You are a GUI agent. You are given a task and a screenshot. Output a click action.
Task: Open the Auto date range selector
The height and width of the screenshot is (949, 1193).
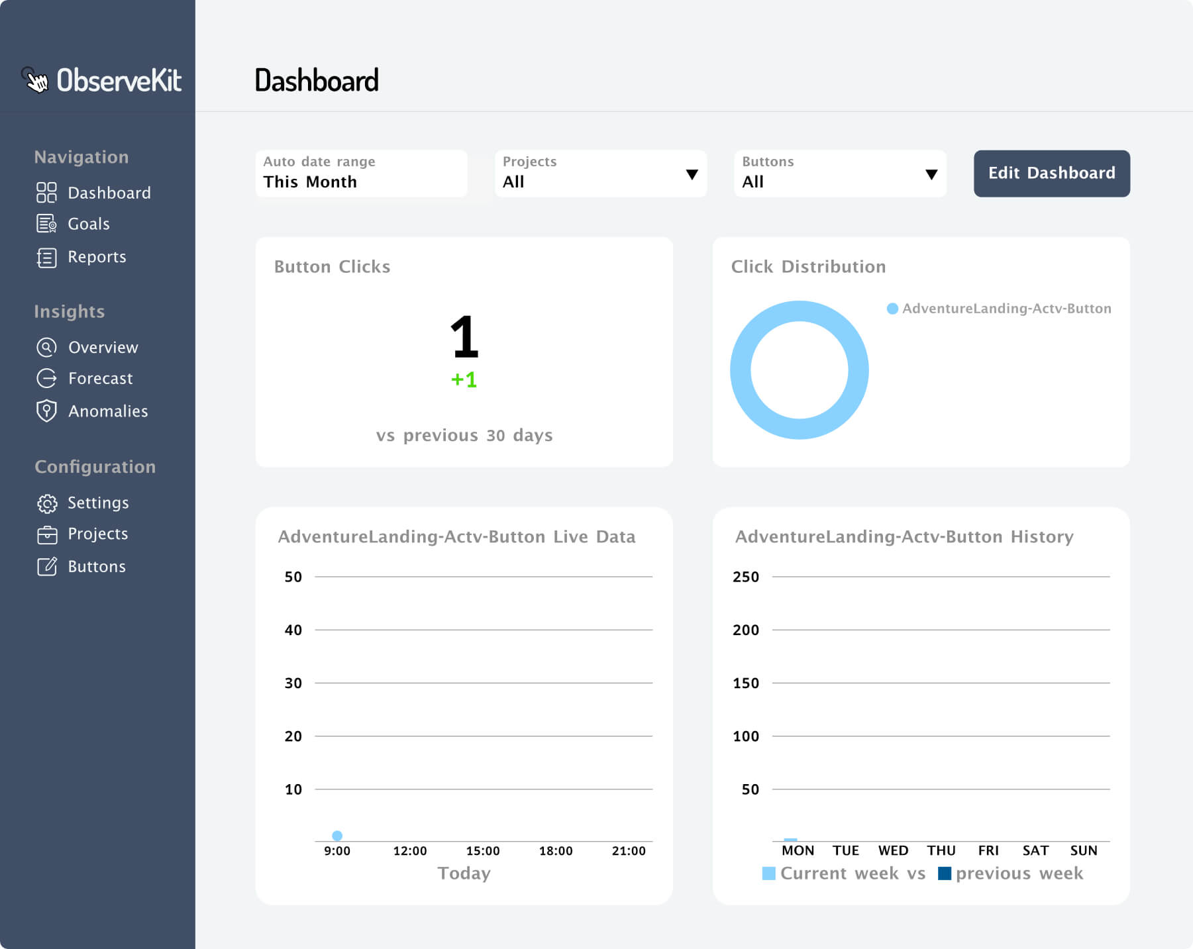361,174
